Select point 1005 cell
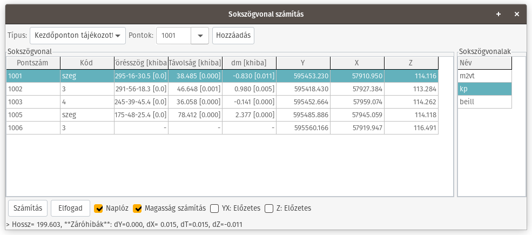532x235 pixels. [33, 115]
